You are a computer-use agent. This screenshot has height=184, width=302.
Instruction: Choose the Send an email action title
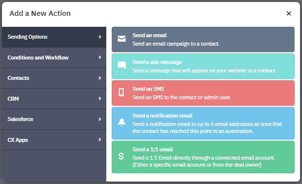click(150, 35)
